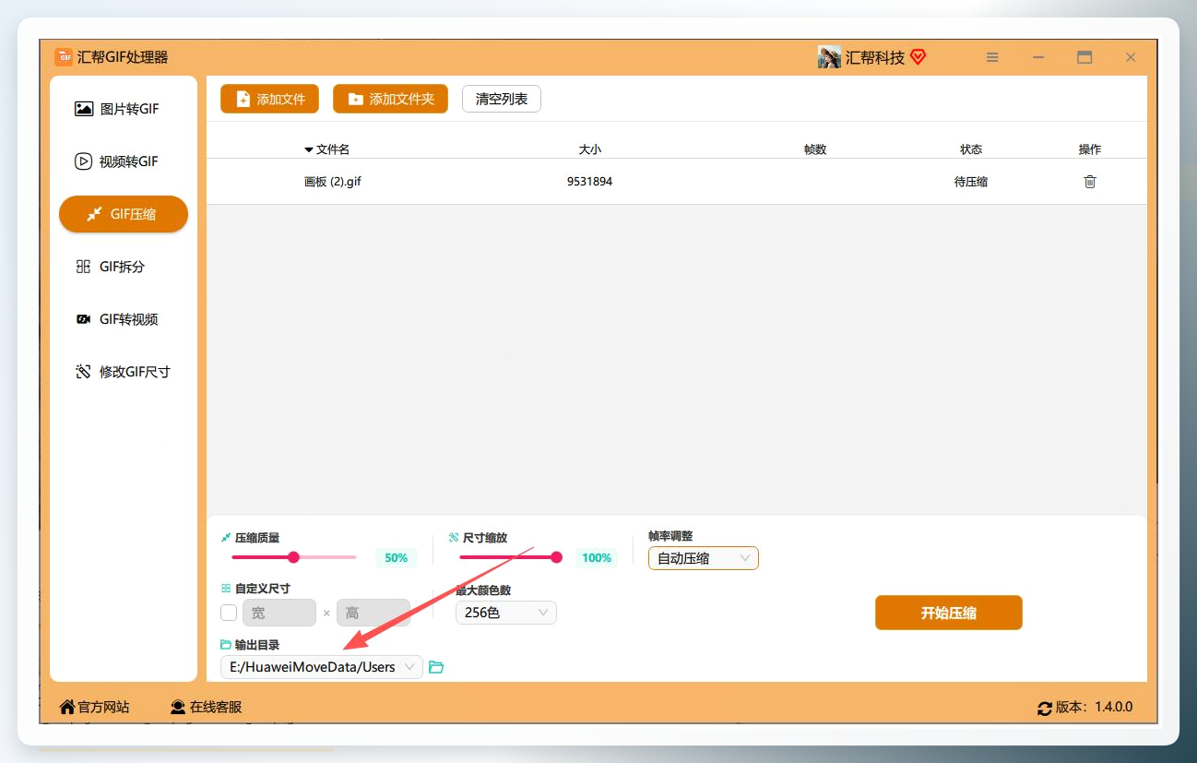Maximize the 汇帮GIF处理器 window
Image resolution: width=1197 pixels, height=763 pixels.
1084,57
